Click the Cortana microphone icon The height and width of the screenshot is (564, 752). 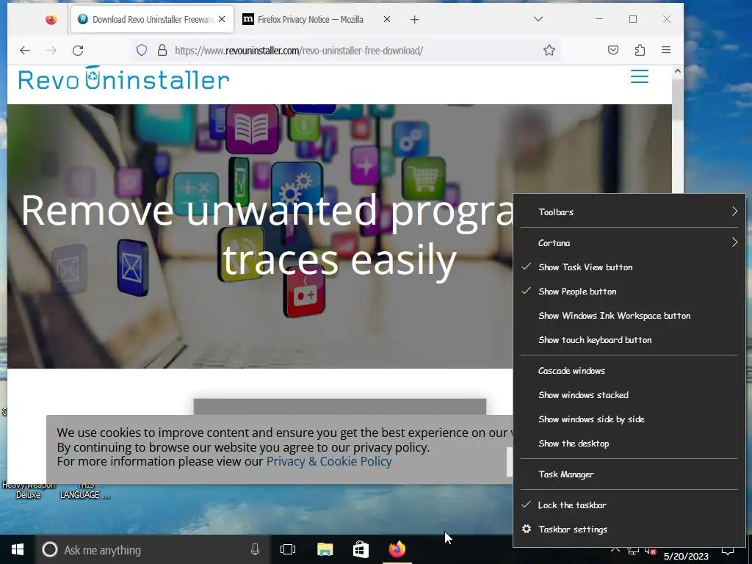(255, 549)
